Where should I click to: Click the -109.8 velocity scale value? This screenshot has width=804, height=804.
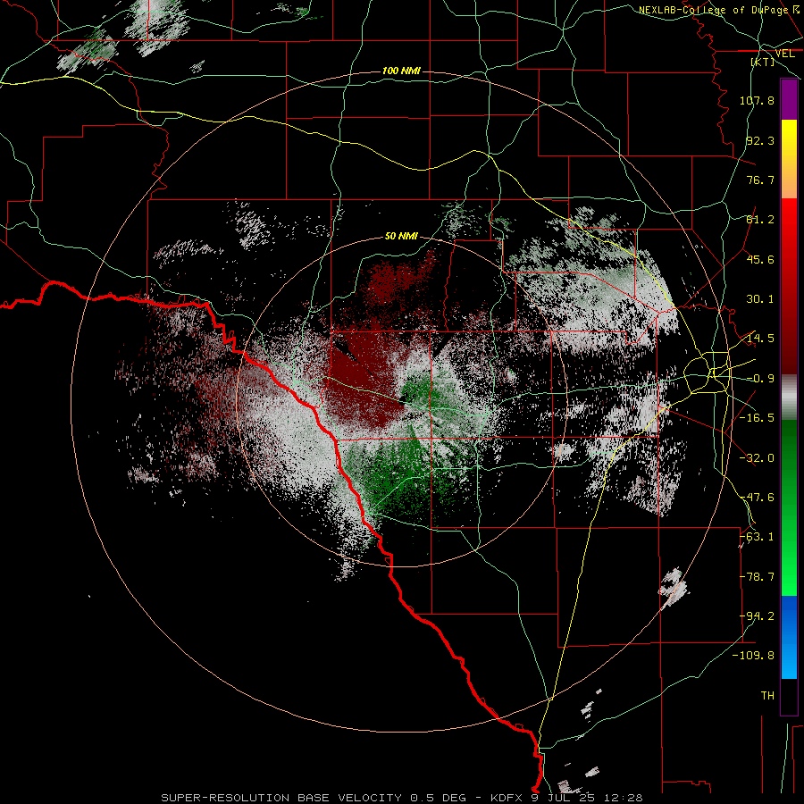click(x=753, y=656)
